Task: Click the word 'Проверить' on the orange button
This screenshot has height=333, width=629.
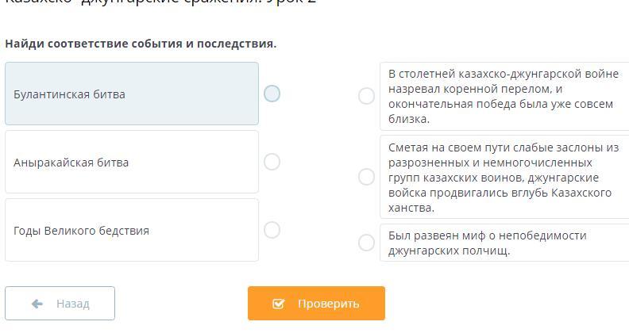Action: pyautogui.click(x=328, y=304)
